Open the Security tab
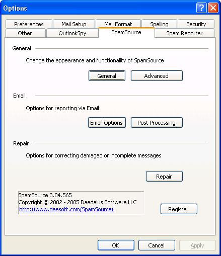 196,24
